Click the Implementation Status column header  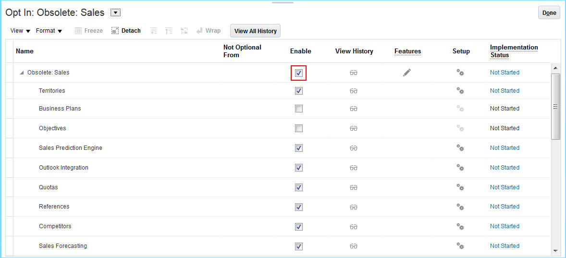[x=514, y=51]
